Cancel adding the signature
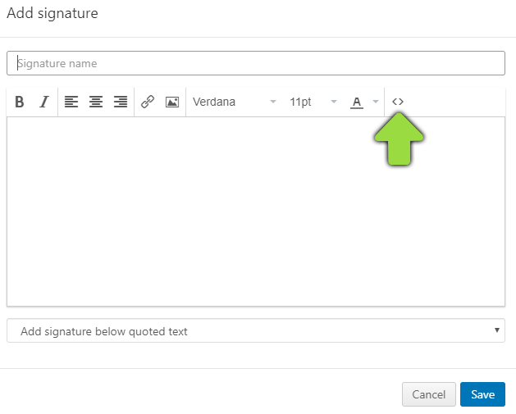This screenshot has width=516, height=414. pyautogui.click(x=429, y=394)
